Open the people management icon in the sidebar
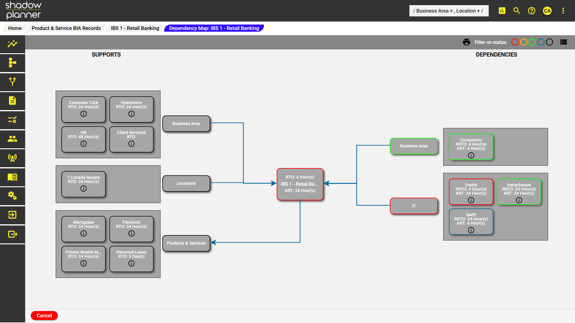The height and width of the screenshot is (323, 575). click(12, 139)
